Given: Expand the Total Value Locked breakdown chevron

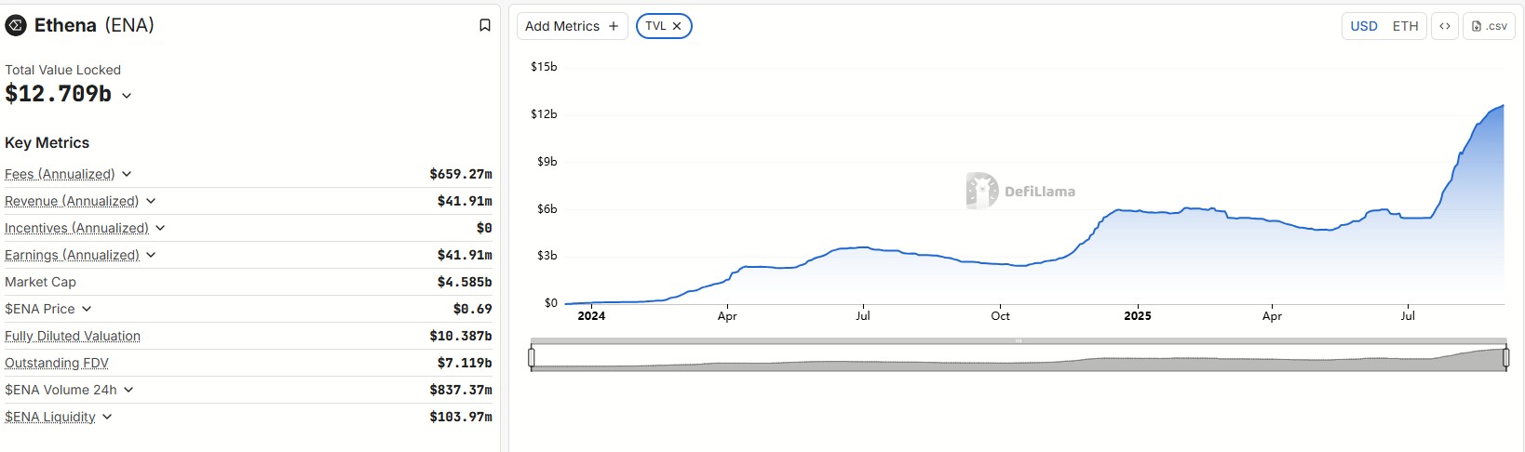Looking at the screenshot, I should click(127, 95).
